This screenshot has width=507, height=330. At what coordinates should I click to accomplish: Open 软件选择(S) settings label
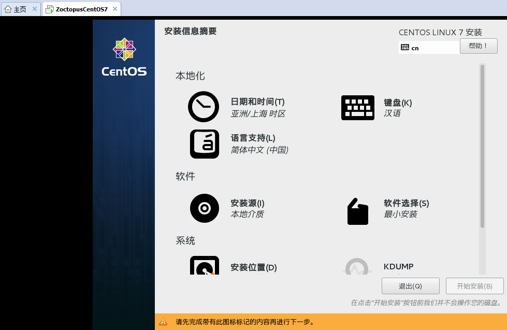[406, 203]
